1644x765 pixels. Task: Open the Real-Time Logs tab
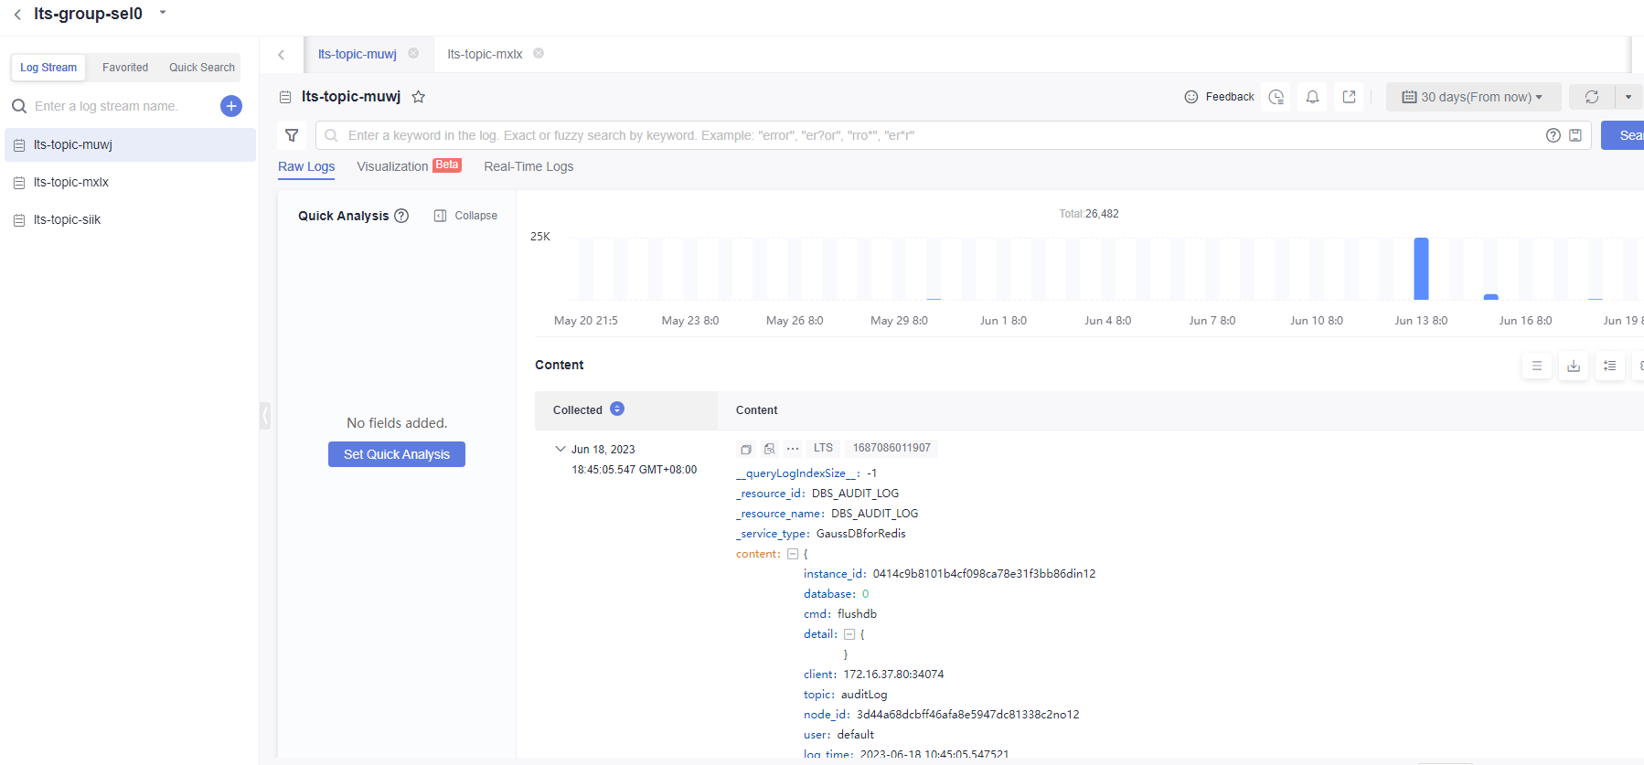click(x=528, y=166)
